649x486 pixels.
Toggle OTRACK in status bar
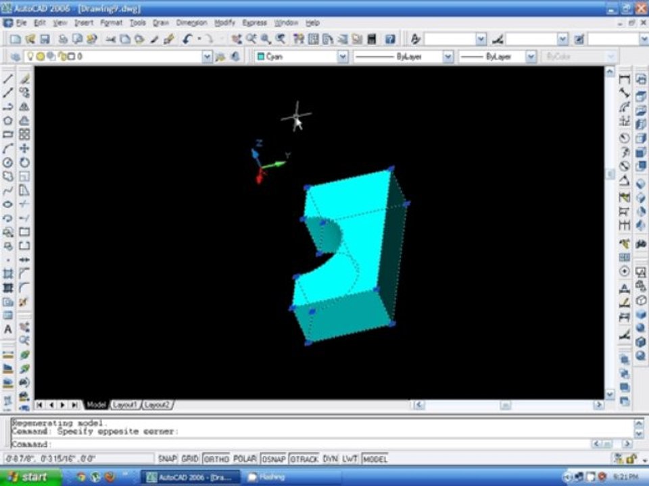[304, 459]
